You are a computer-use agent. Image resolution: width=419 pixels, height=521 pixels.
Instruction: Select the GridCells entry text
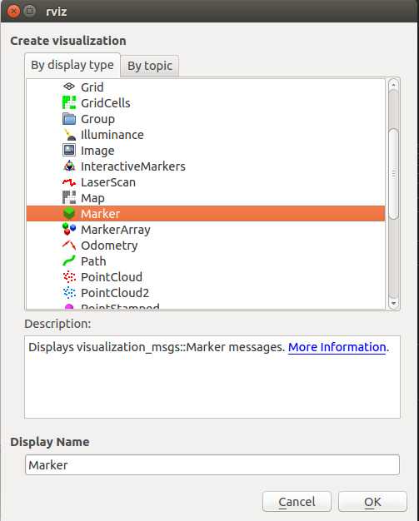coord(106,103)
